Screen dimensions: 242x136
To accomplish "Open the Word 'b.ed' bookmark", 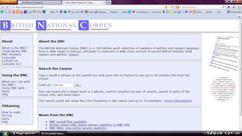I will coord(28,12).
